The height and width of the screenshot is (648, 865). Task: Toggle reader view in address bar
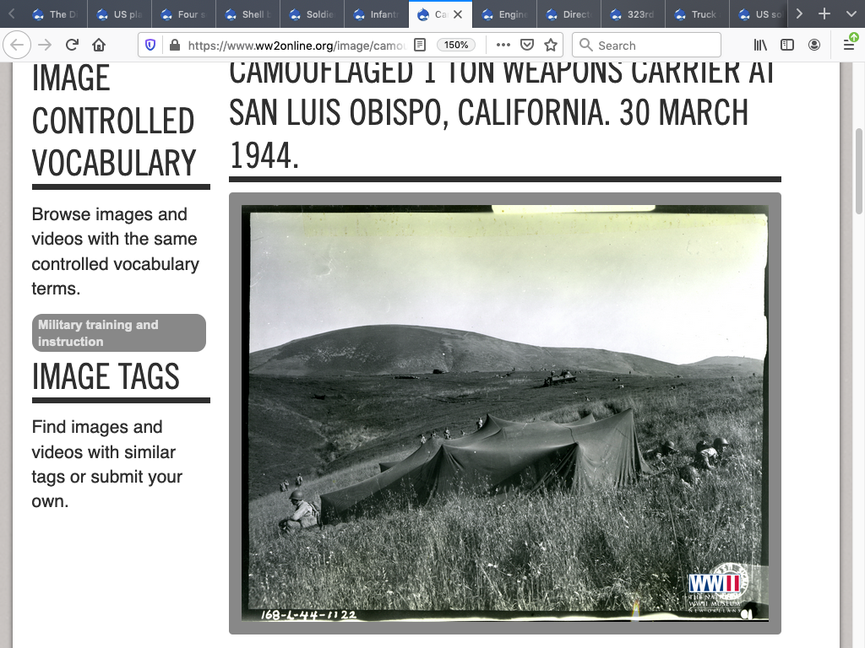click(x=420, y=46)
